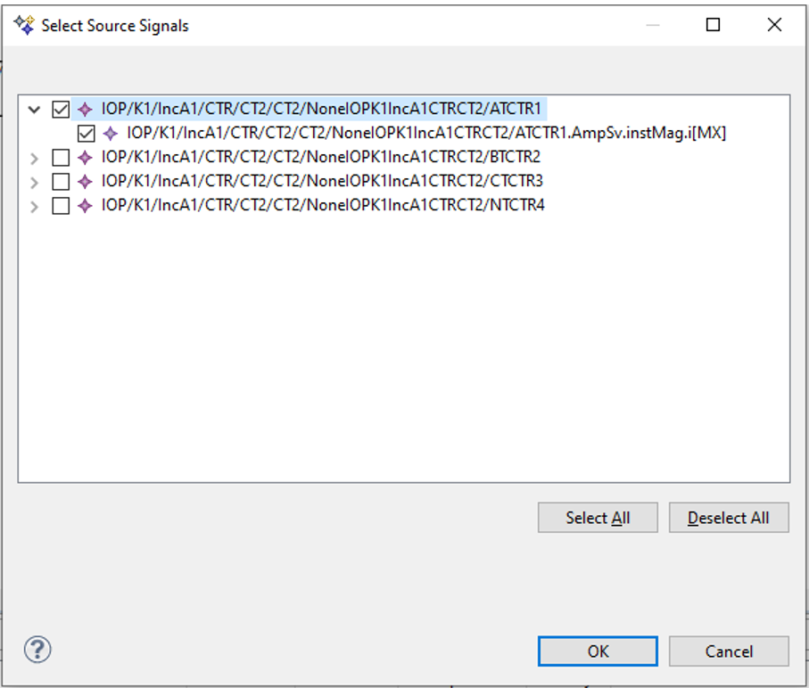Click the purple star icon beside BTCTR2
Image resolution: width=809 pixels, height=688 pixels.
pos(85,158)
